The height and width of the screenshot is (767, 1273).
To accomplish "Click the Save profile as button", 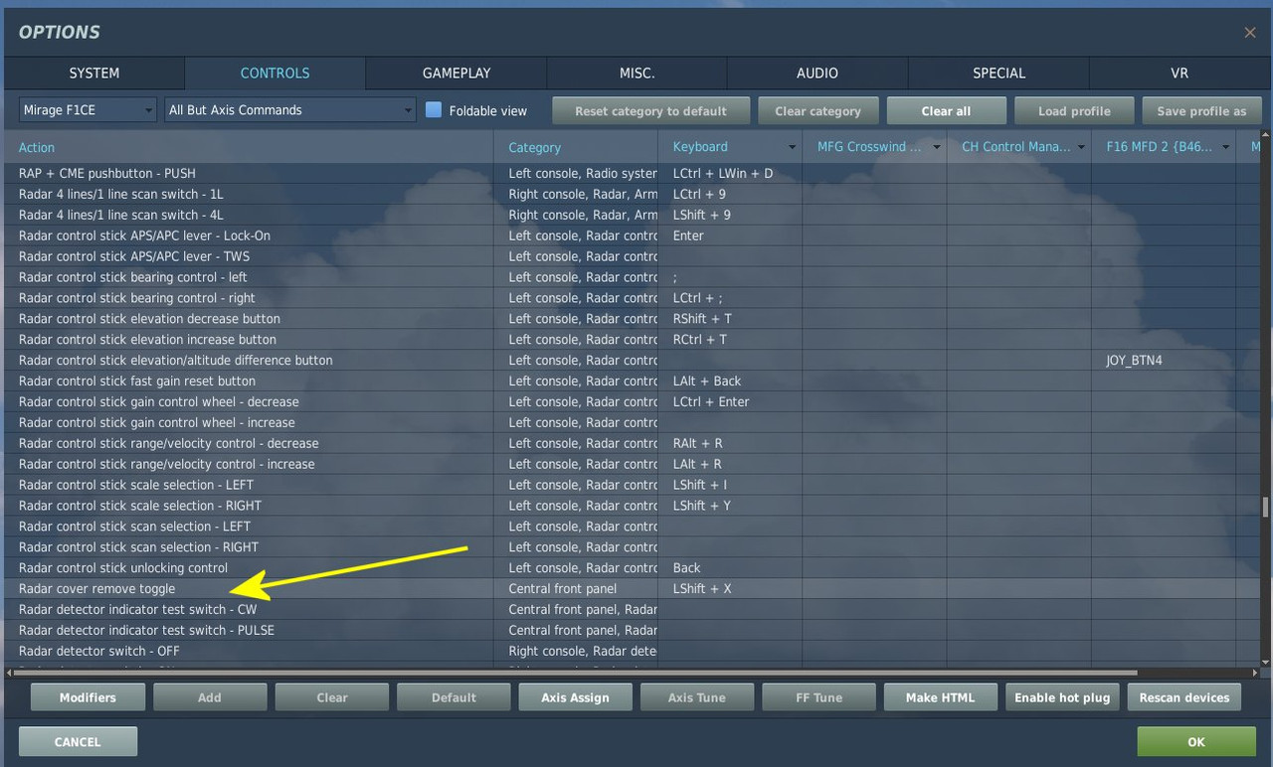I will coord(1201,110).
